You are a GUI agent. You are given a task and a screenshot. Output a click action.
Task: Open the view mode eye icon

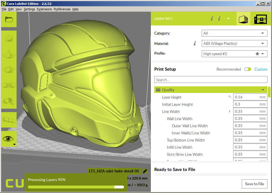[8, 139]
